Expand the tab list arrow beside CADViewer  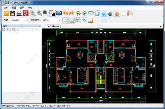(x=161, y=26)
